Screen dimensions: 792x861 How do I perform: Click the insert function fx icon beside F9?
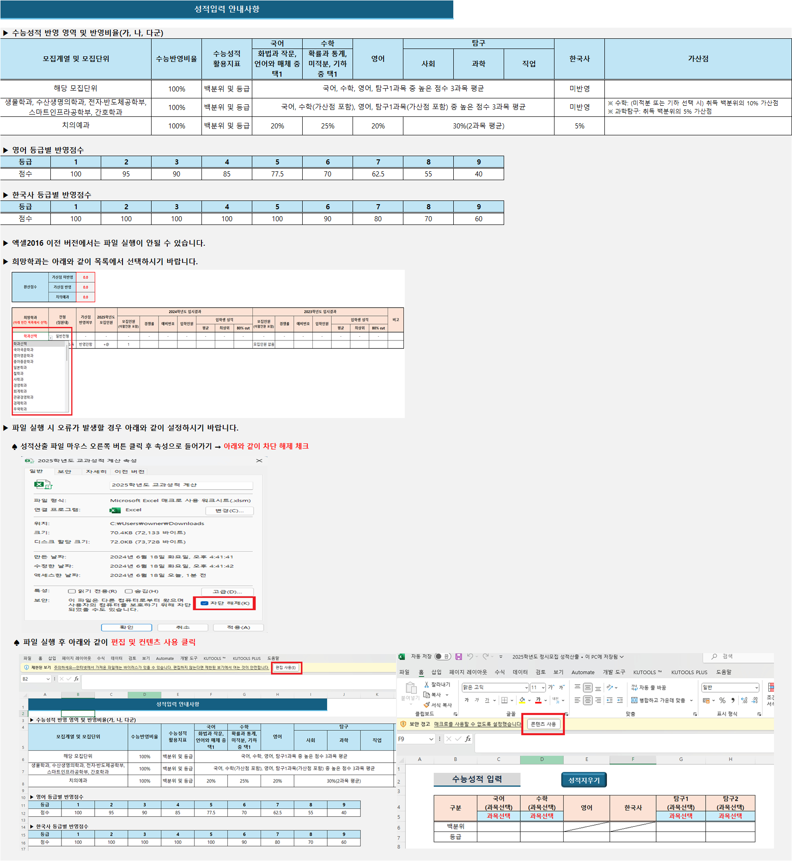[468, 739]
